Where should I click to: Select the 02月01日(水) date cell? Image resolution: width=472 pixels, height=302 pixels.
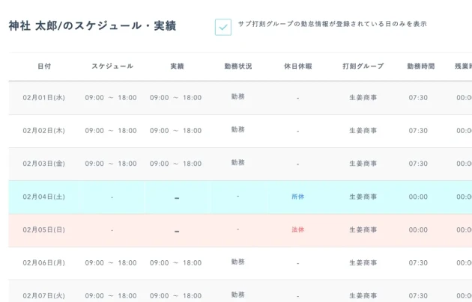44,98
